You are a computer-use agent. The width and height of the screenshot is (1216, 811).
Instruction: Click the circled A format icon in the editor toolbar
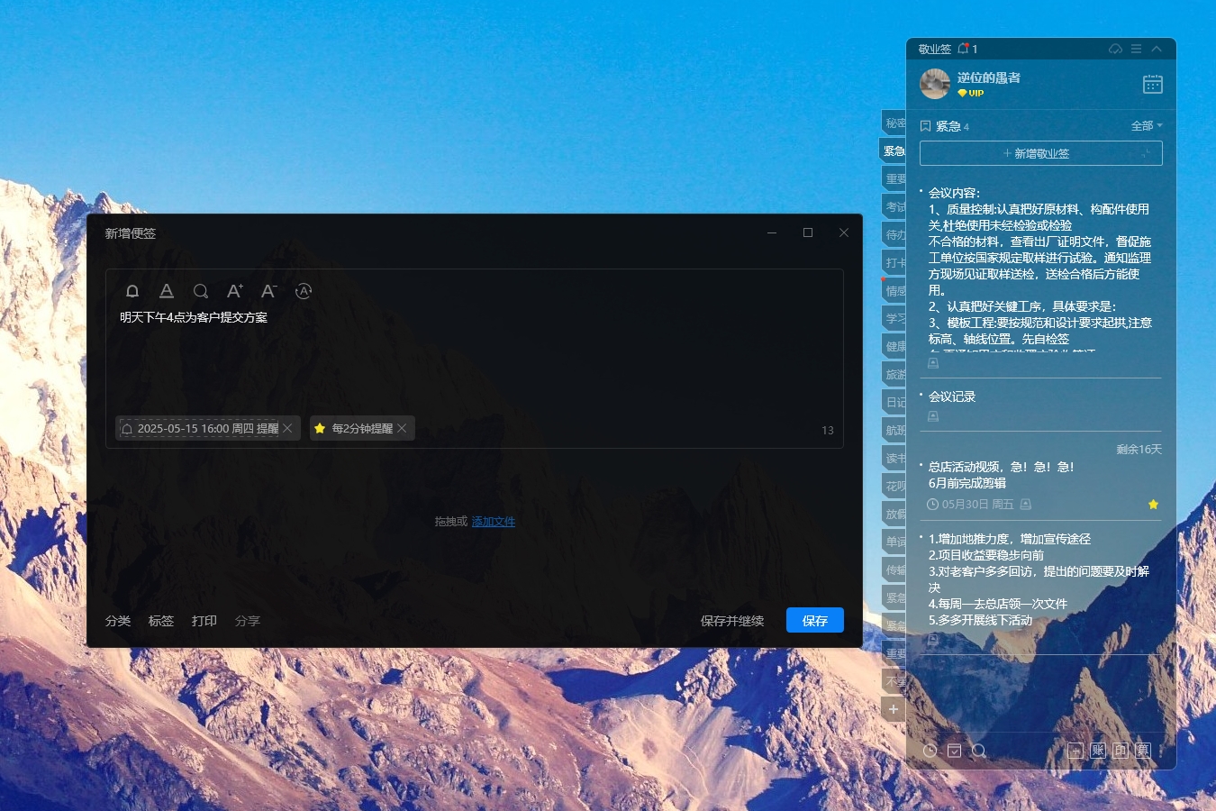(304, 291)
